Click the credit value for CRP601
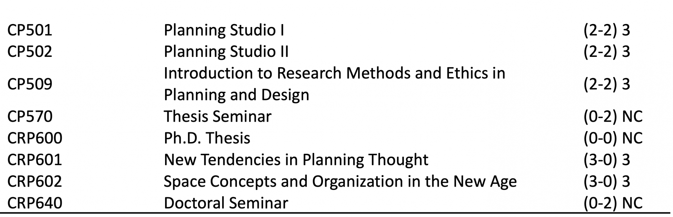673x217 pixels. (x=607, y=160)
